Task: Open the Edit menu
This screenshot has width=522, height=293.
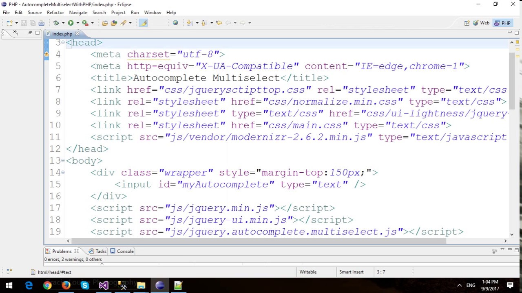Action: [x=19, y=13]
